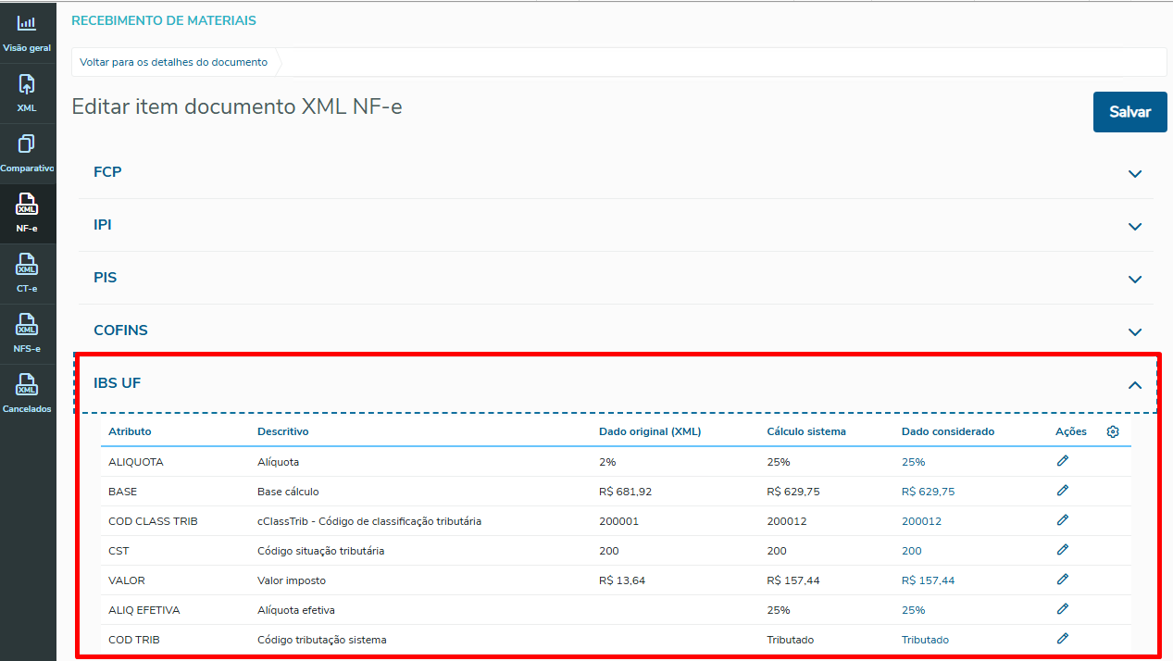
Task: Click the Cálculo sistema column header
Action: point(806,431)
